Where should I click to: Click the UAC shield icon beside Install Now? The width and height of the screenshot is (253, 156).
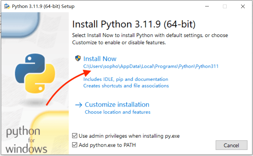[78, 59]
